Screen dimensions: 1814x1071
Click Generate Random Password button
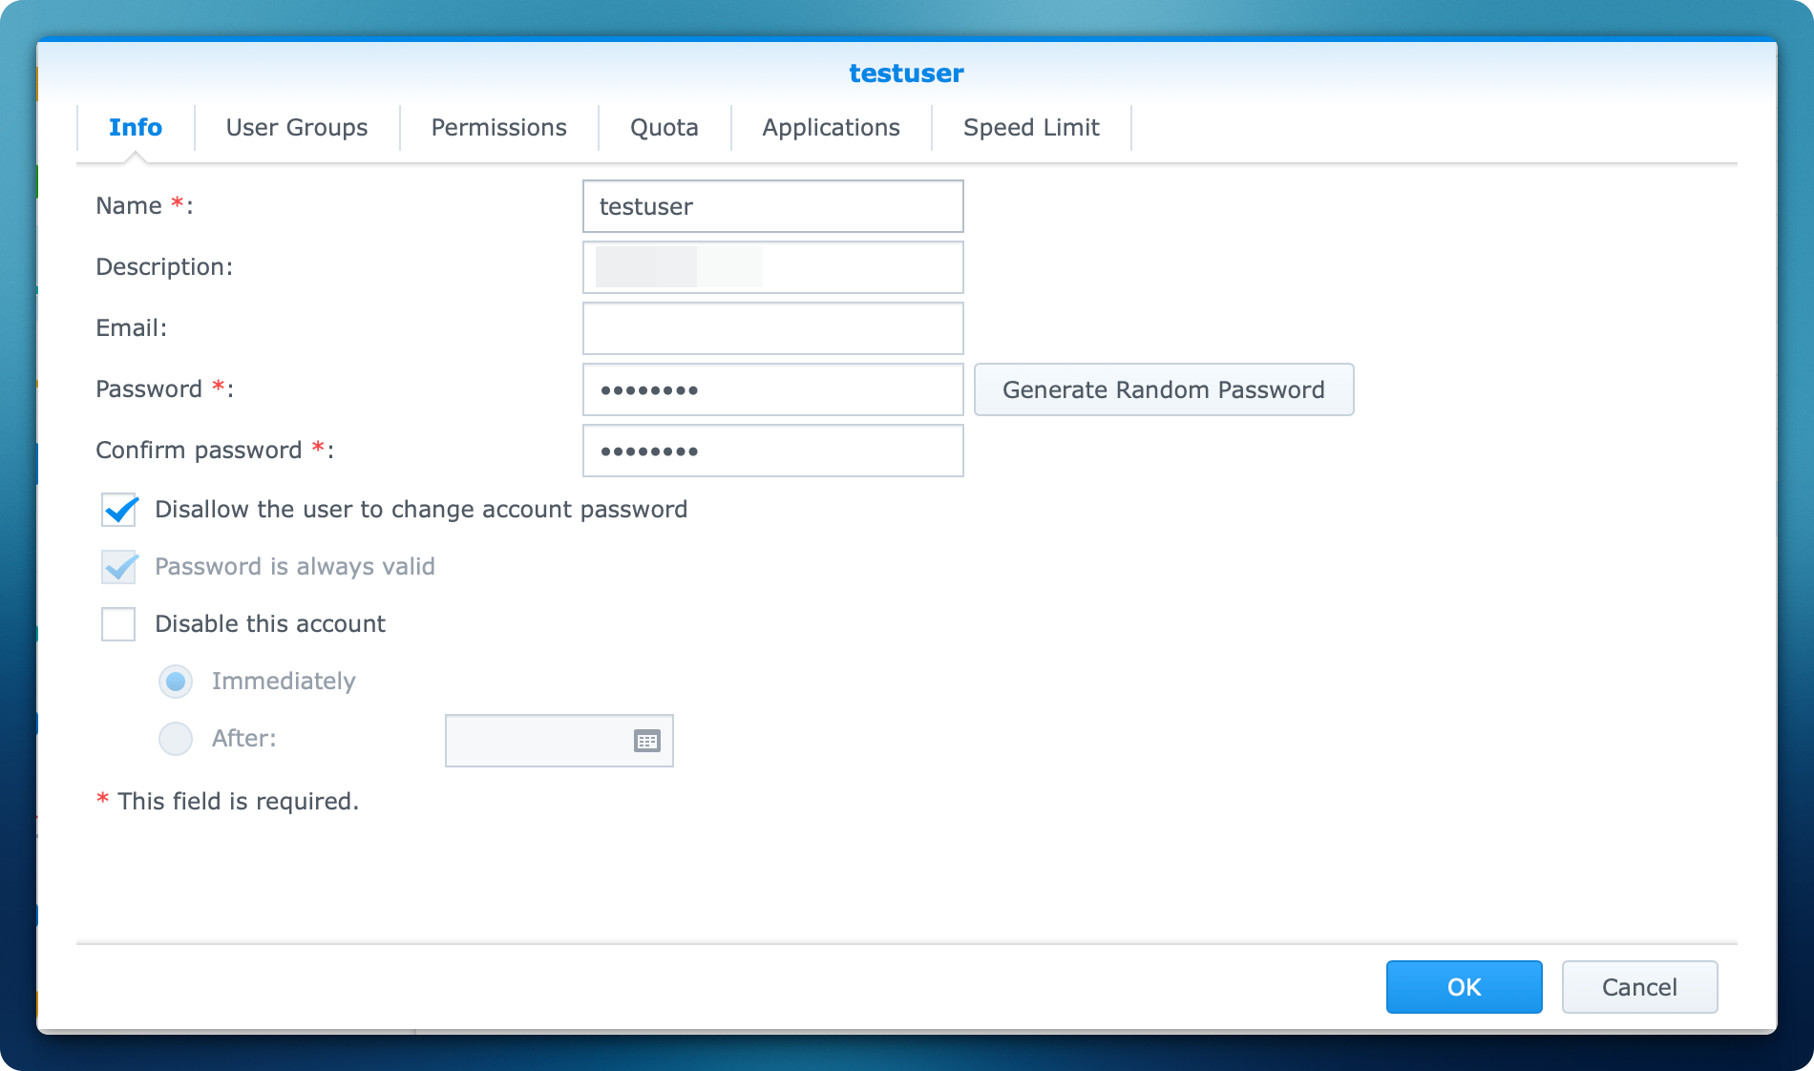click(1163, 389)
